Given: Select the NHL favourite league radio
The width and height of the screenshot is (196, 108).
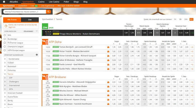Looking at the screenshot, I should point(5,35).
